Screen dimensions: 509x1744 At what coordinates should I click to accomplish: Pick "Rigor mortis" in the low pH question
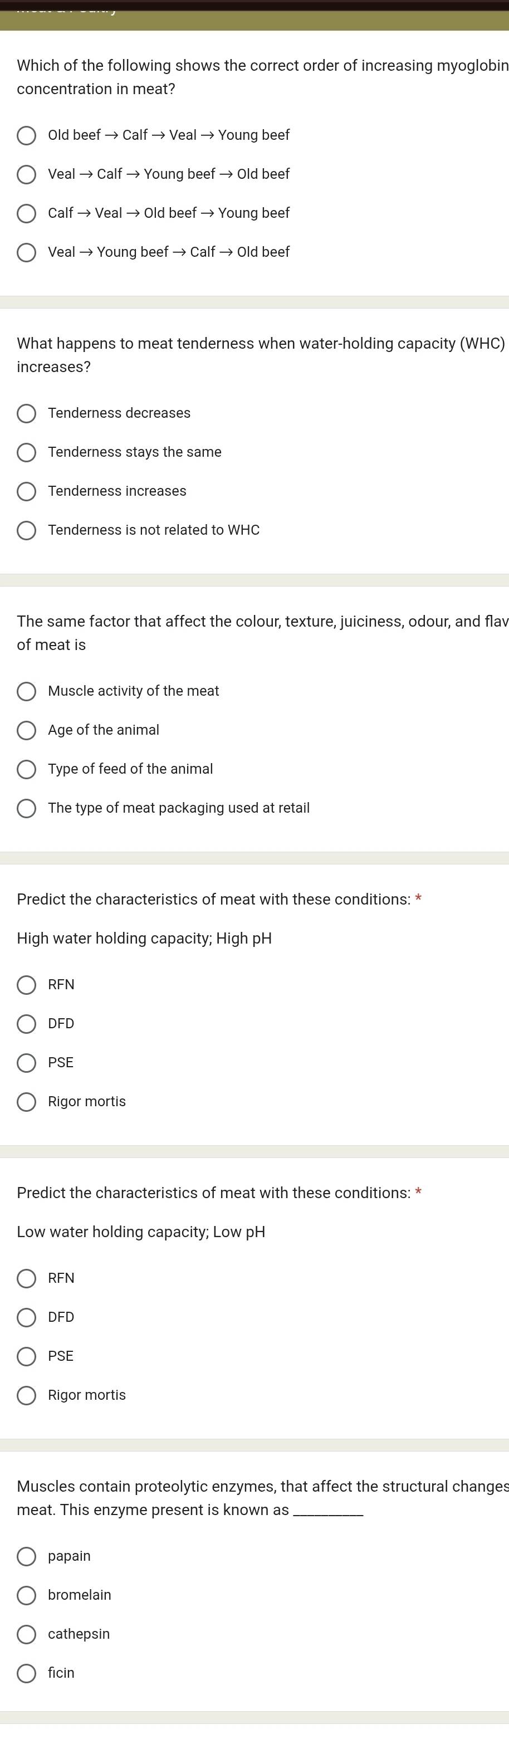27,1395
